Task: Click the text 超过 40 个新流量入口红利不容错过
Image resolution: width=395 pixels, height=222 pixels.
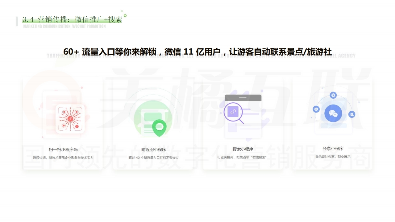Action: pos(154,158)
